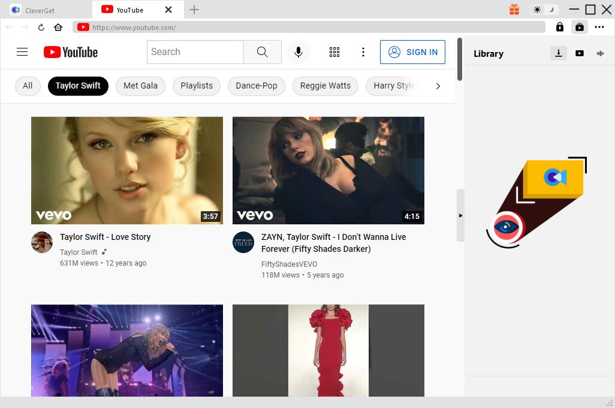
Task: Open the Taylor Swift - Love Story video link
Action: (x=105, y=237)
